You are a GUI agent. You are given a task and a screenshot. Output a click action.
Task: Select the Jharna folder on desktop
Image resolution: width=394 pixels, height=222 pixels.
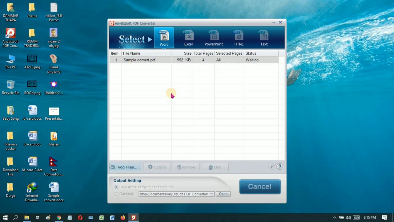pos(32,10)
